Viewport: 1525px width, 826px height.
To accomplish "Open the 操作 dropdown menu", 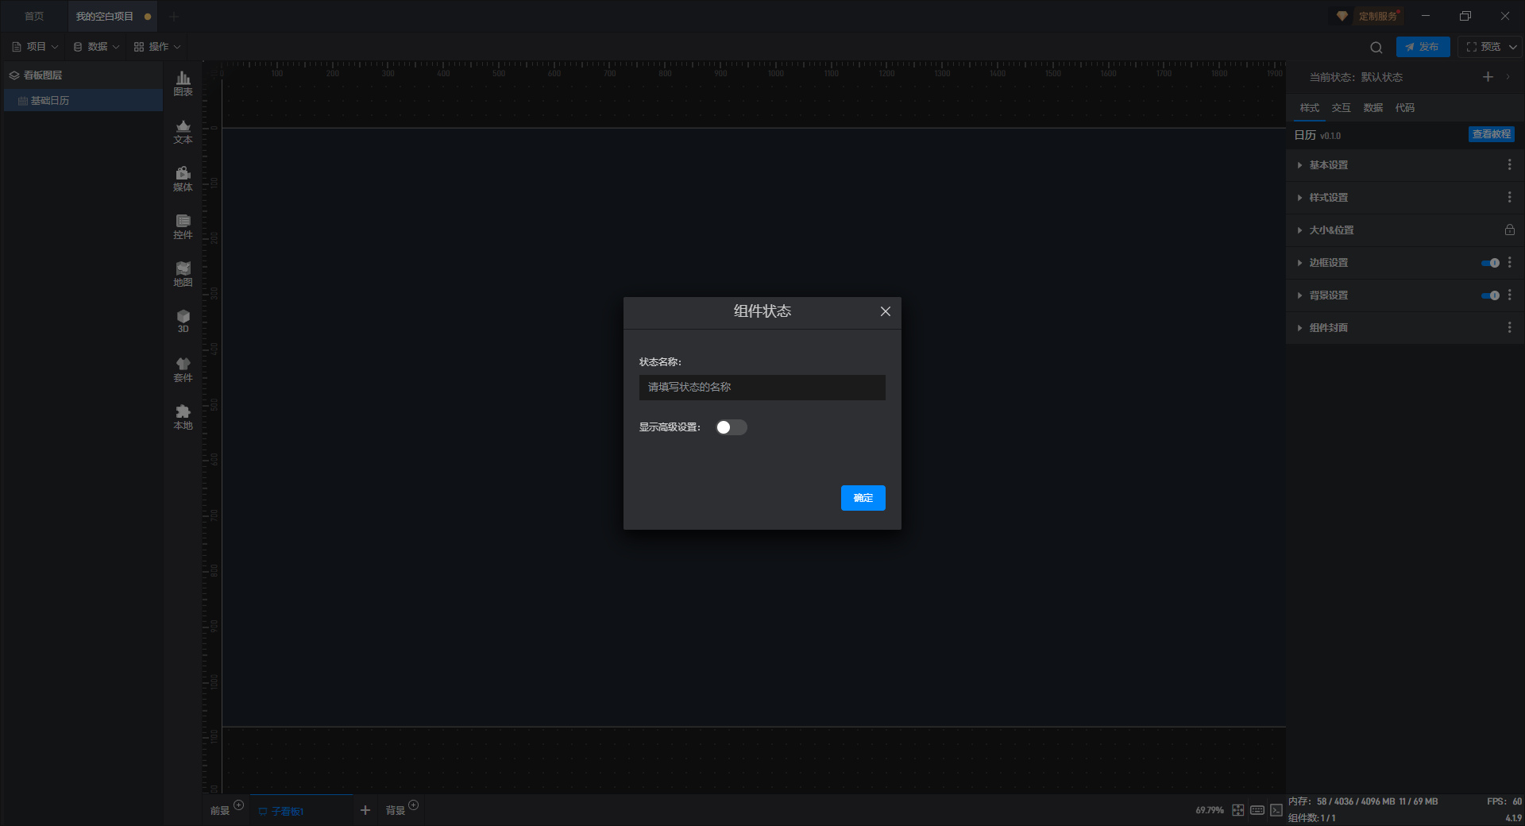I will [157, 47].
